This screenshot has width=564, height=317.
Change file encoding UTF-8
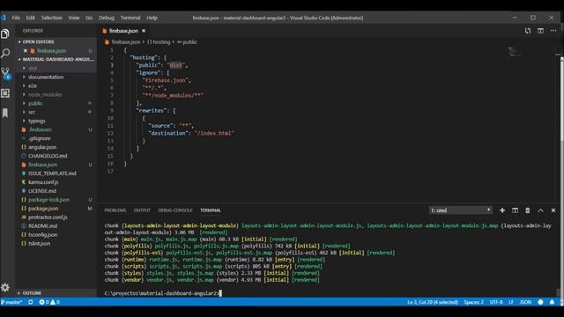[x=496, y=302]
